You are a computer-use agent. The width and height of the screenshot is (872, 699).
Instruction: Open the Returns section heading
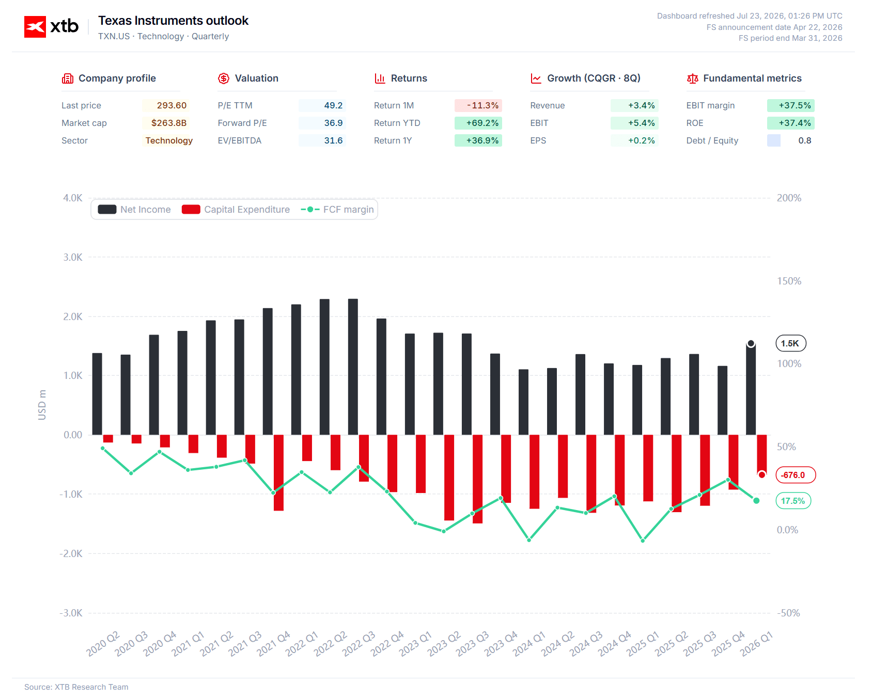(409, 78)
